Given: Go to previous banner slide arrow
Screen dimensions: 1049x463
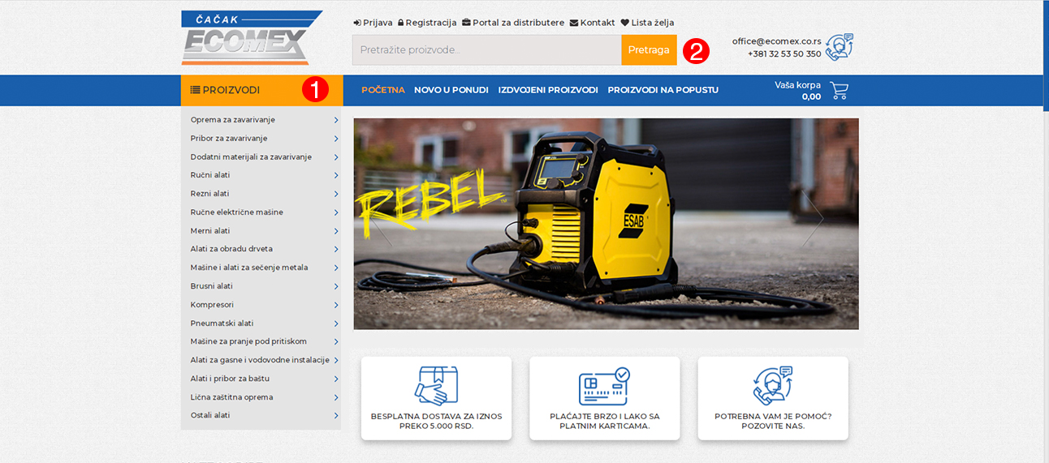Looking at the screenshot, I should point(382,218).
